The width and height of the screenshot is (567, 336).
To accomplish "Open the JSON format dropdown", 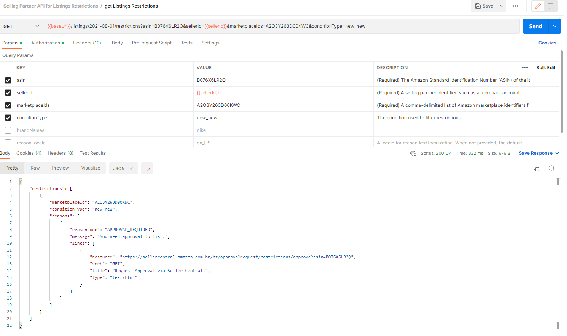I will point(123,168).
